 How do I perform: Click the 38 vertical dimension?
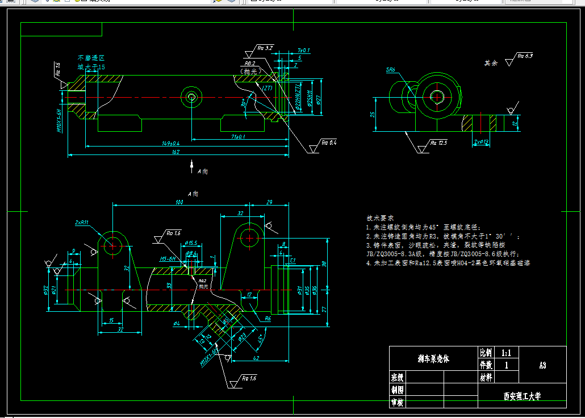point(324,264)
